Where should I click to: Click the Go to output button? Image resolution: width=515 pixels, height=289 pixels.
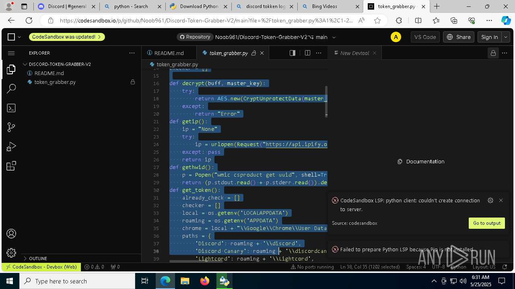486,223
